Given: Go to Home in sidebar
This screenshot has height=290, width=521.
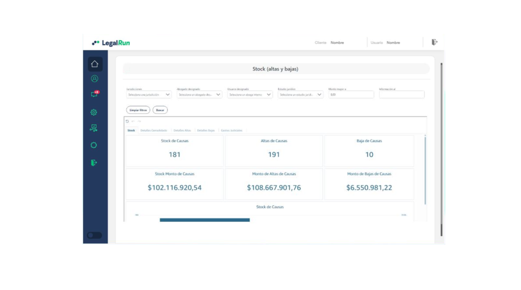Looking at the screenshot, I should coord(95,64).
